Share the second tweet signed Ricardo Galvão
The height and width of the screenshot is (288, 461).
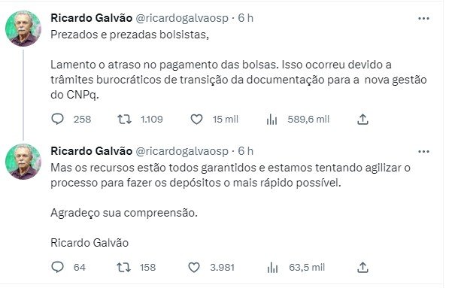(362, 267)
